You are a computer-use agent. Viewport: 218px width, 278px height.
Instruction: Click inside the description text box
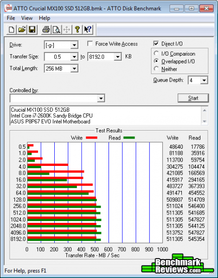(x=105, y=115)
